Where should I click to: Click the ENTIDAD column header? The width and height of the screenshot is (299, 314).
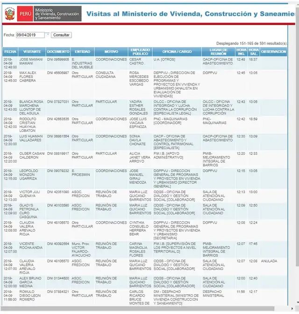click(82, 52)
